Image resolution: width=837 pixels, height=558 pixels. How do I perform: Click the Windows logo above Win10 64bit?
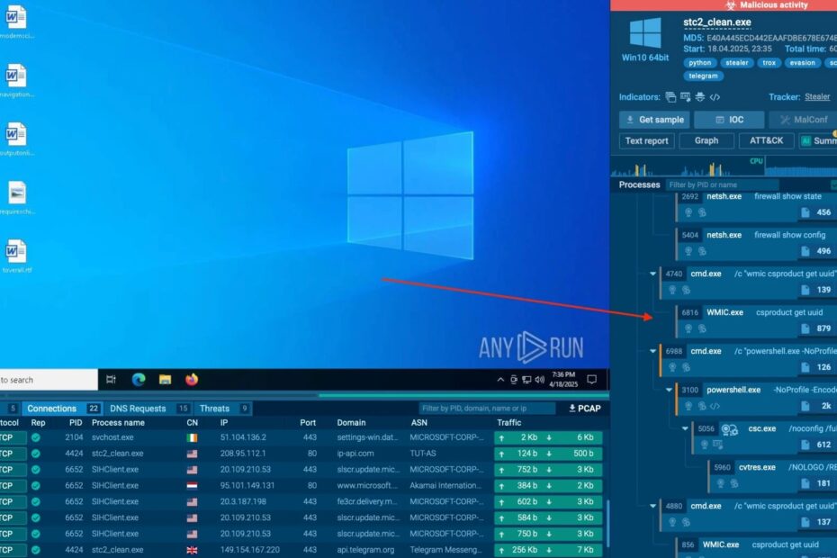click(x=644, y=32)
